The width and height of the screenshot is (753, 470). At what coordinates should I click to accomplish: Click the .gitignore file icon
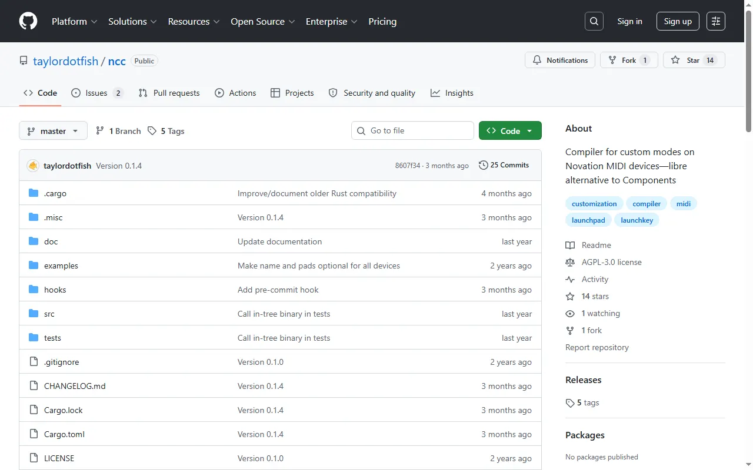34,362
